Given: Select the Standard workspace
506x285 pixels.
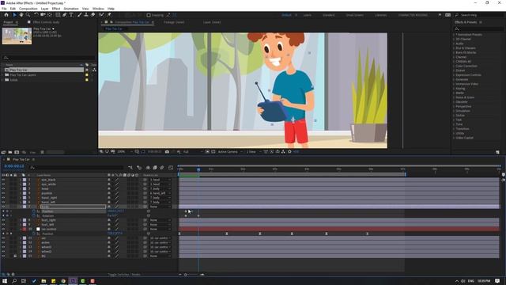Looking at the screenshot, I should click(329, 15).
